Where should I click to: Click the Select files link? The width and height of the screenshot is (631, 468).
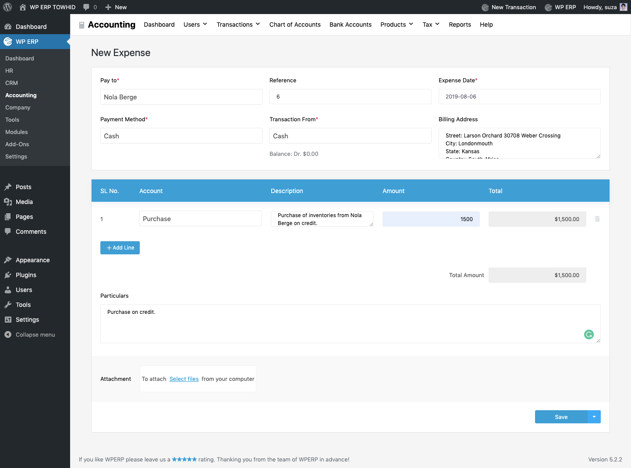[x=184, y=379]
